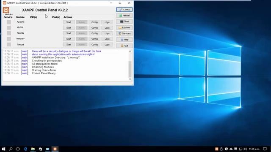Screen dimensions: 271x152
Task: Open the Windows Services list
Action: (124, 33)
